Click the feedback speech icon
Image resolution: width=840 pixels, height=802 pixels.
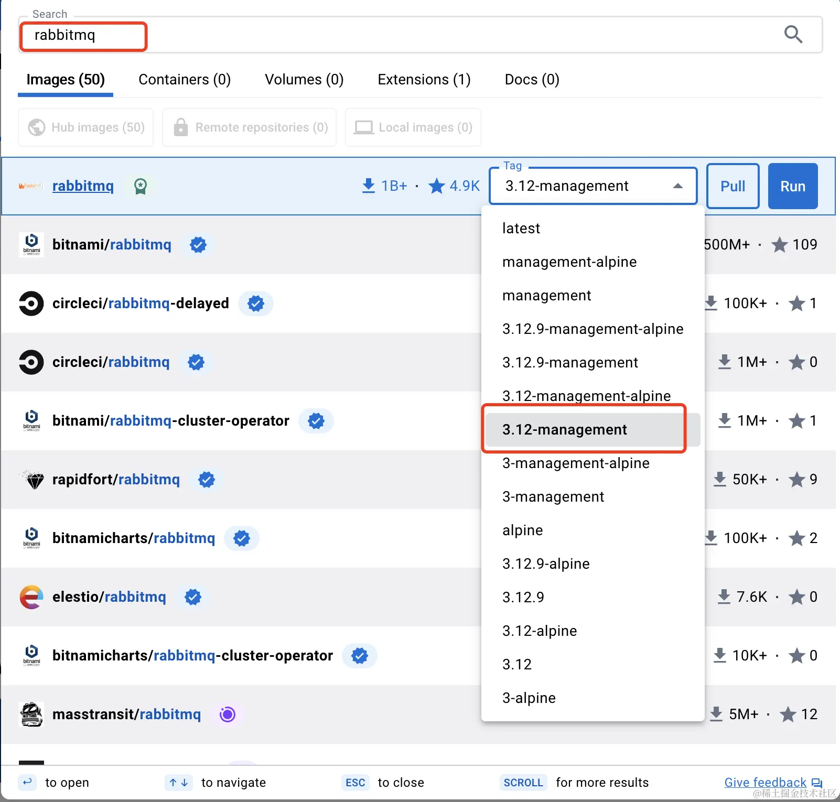tap(816, 783)
